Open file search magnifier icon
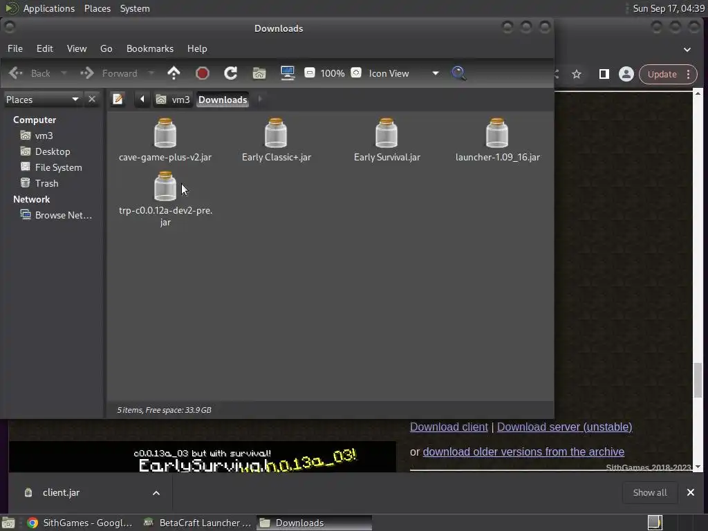The width and height of the screenshot is (708, 531). [x=459, y=73]
